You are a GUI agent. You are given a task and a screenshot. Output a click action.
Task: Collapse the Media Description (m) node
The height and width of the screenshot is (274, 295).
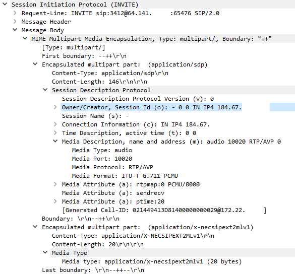[x=55, y=141]
